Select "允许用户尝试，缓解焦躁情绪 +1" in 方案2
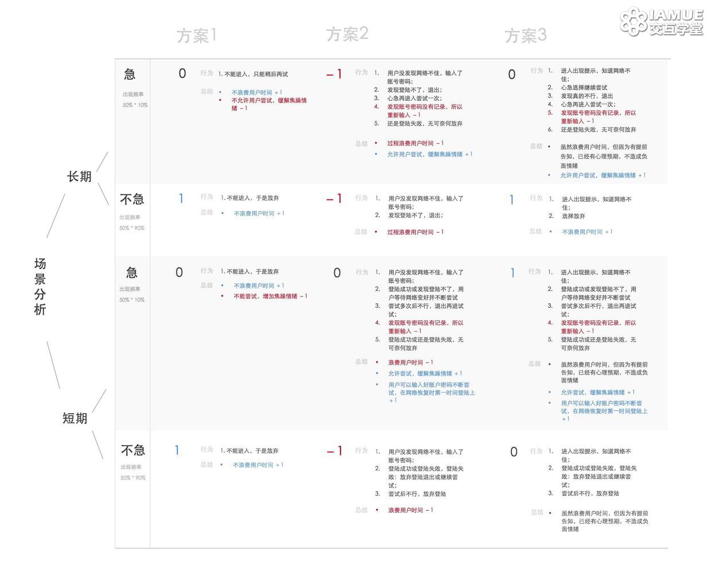711x573 pixels. point(430,154)
